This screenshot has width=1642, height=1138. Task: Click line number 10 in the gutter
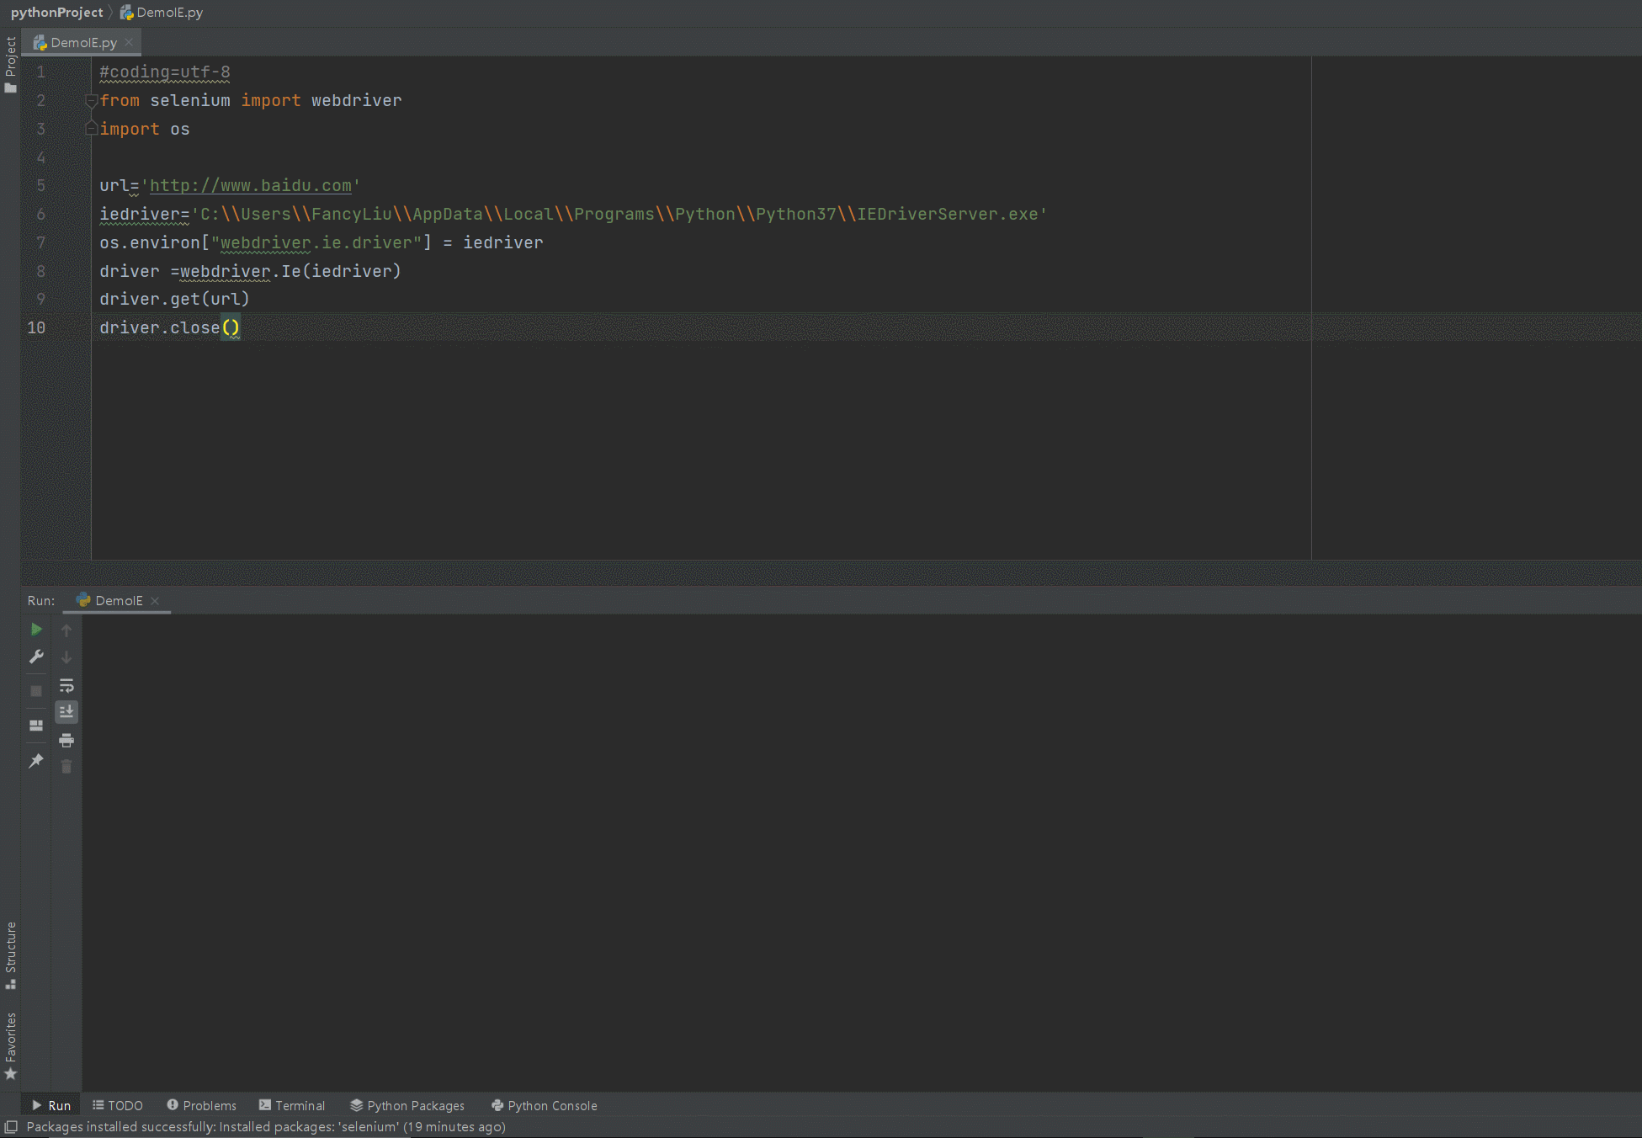click(36, 327)
